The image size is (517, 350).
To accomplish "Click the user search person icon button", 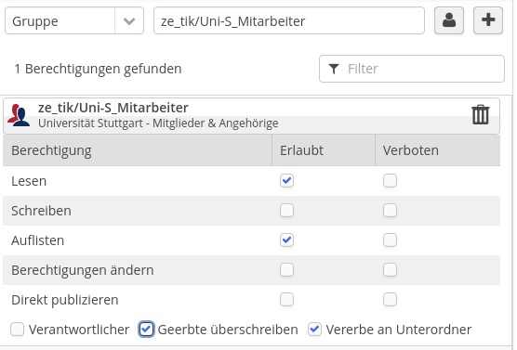I will click(449, 20).
